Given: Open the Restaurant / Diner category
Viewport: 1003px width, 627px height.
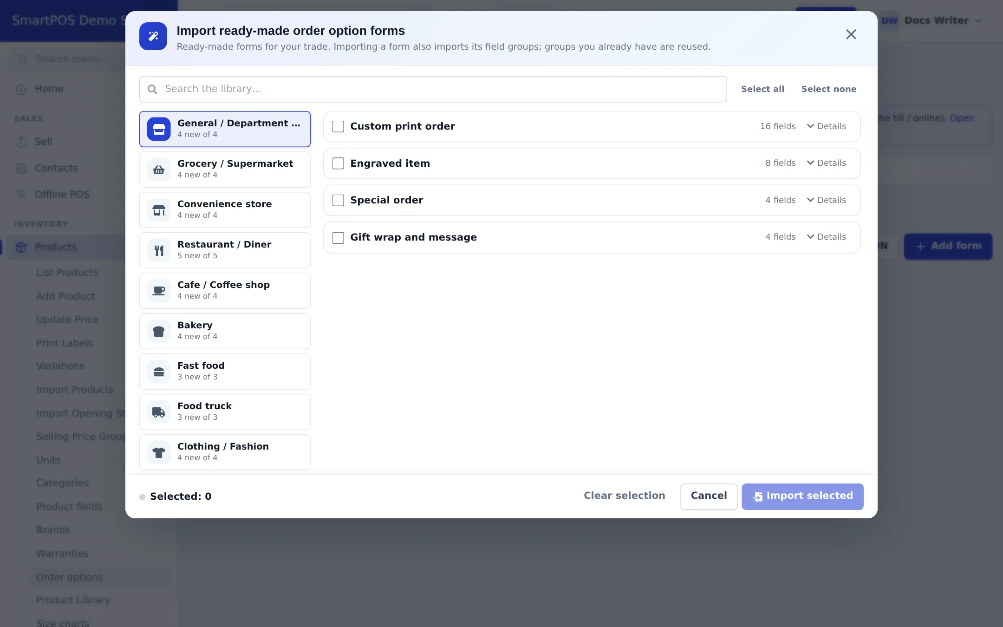Looking at the screenshot, I should [x=225, y=250].
